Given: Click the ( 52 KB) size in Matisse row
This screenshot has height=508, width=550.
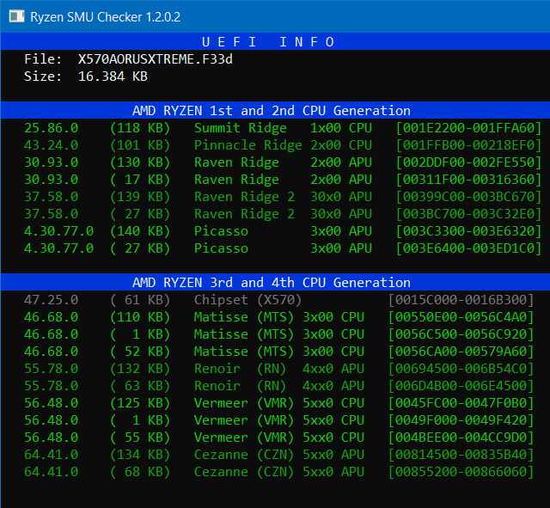Looking at the screenshot, I should 140,352.
